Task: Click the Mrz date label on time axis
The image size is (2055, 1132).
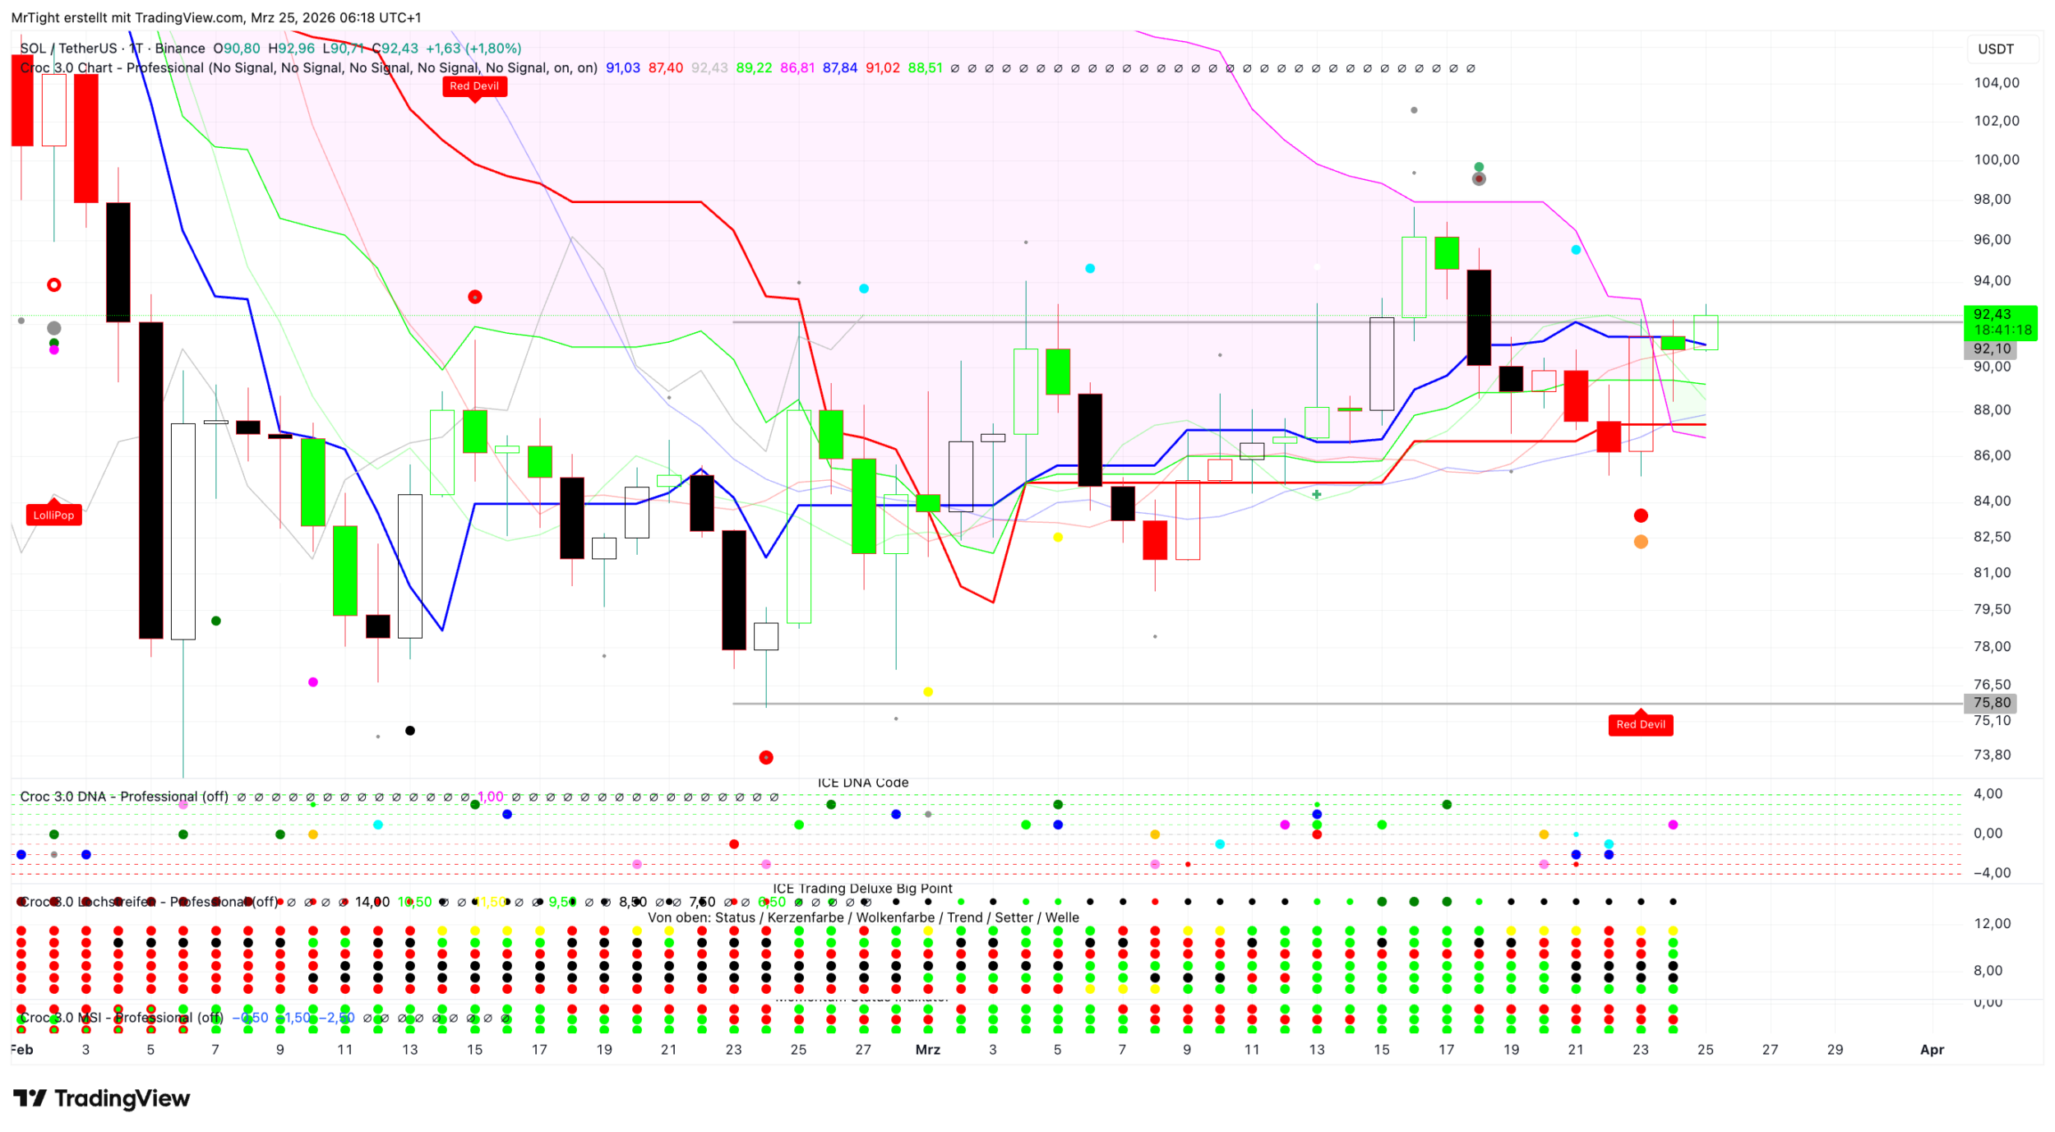Action: (927, 1050)
